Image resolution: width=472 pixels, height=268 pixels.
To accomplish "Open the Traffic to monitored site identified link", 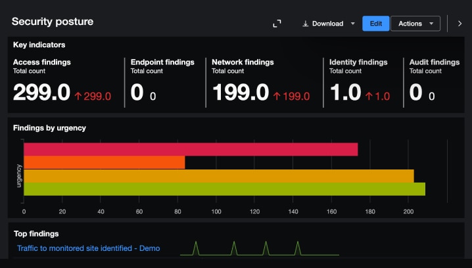I will point(88,248).
